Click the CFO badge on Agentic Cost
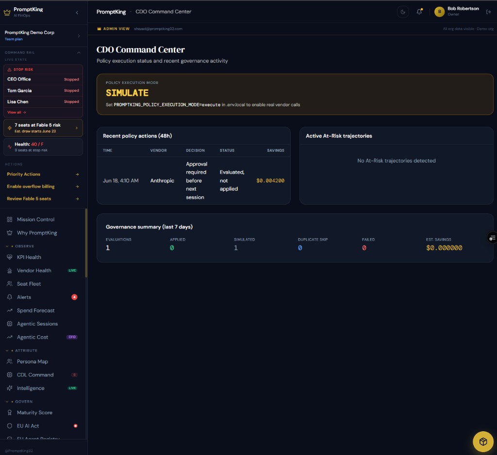The width and height of the screenshot is (497, 455). coord(72,337)
